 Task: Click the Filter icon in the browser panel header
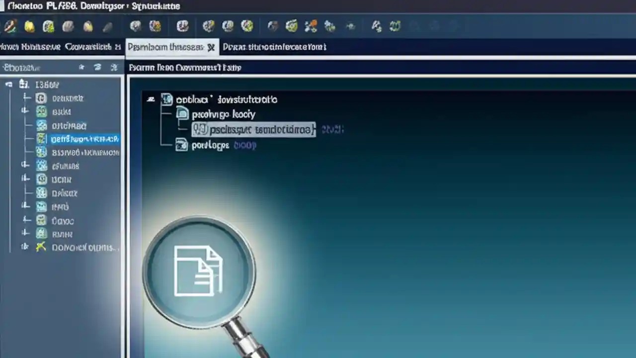(x=81, y=67)
